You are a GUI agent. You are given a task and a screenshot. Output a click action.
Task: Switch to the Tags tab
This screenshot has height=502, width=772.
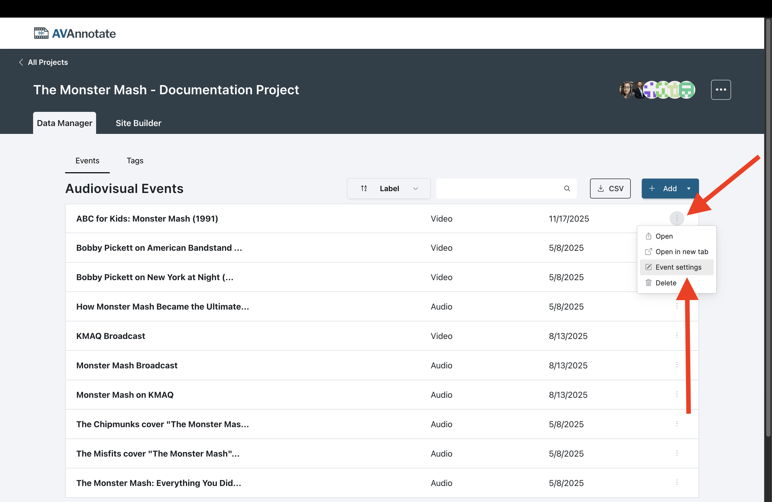[135, 160]
